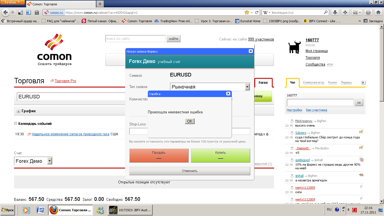This screenshot has height=216, width=384.
Task: Click the Купить buy button
Action: pyautogui.click(x=220, y=155)
